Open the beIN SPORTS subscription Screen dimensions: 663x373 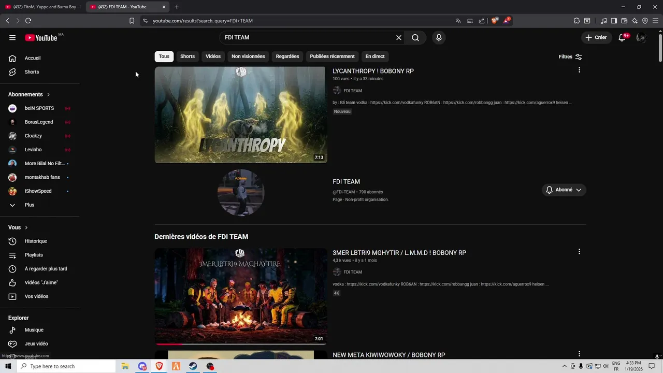40,108
